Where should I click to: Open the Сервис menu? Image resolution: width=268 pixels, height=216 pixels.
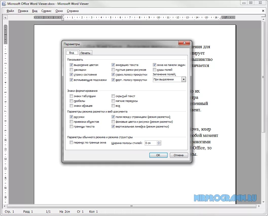[46, 11]
